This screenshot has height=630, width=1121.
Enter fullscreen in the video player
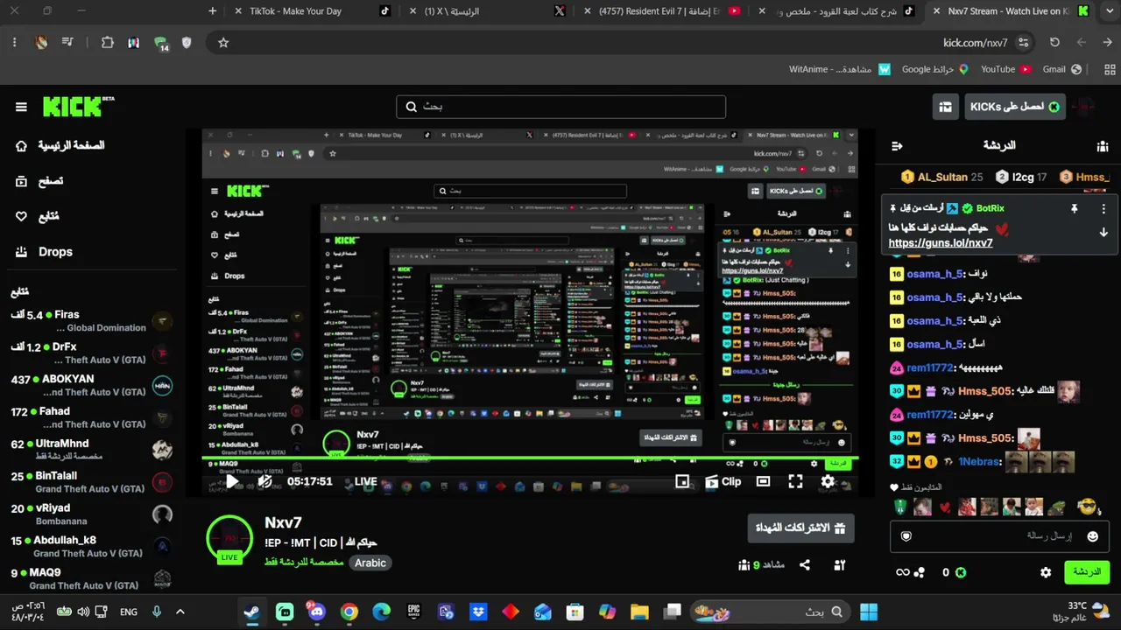(795, 481)
